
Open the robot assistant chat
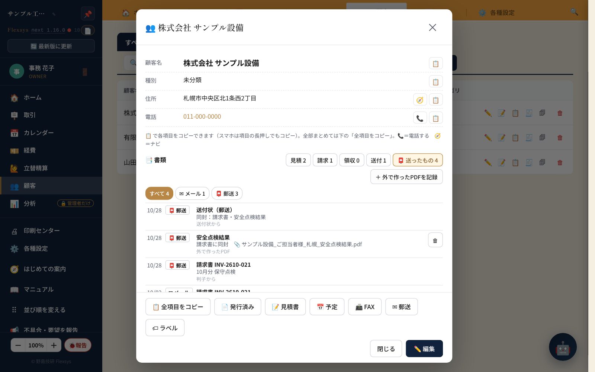563,347
